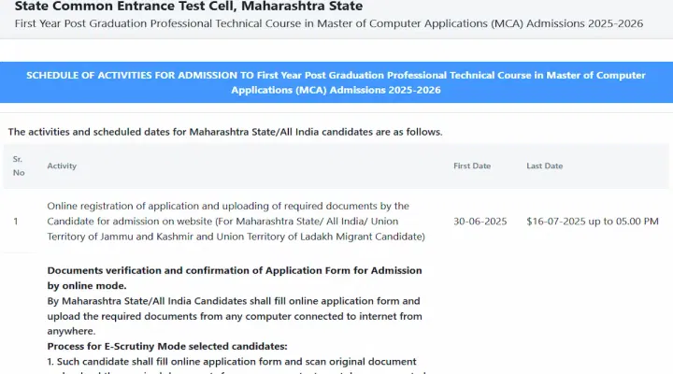Click the State Common Entrance Test Cell heading

(x=188, y=7)
